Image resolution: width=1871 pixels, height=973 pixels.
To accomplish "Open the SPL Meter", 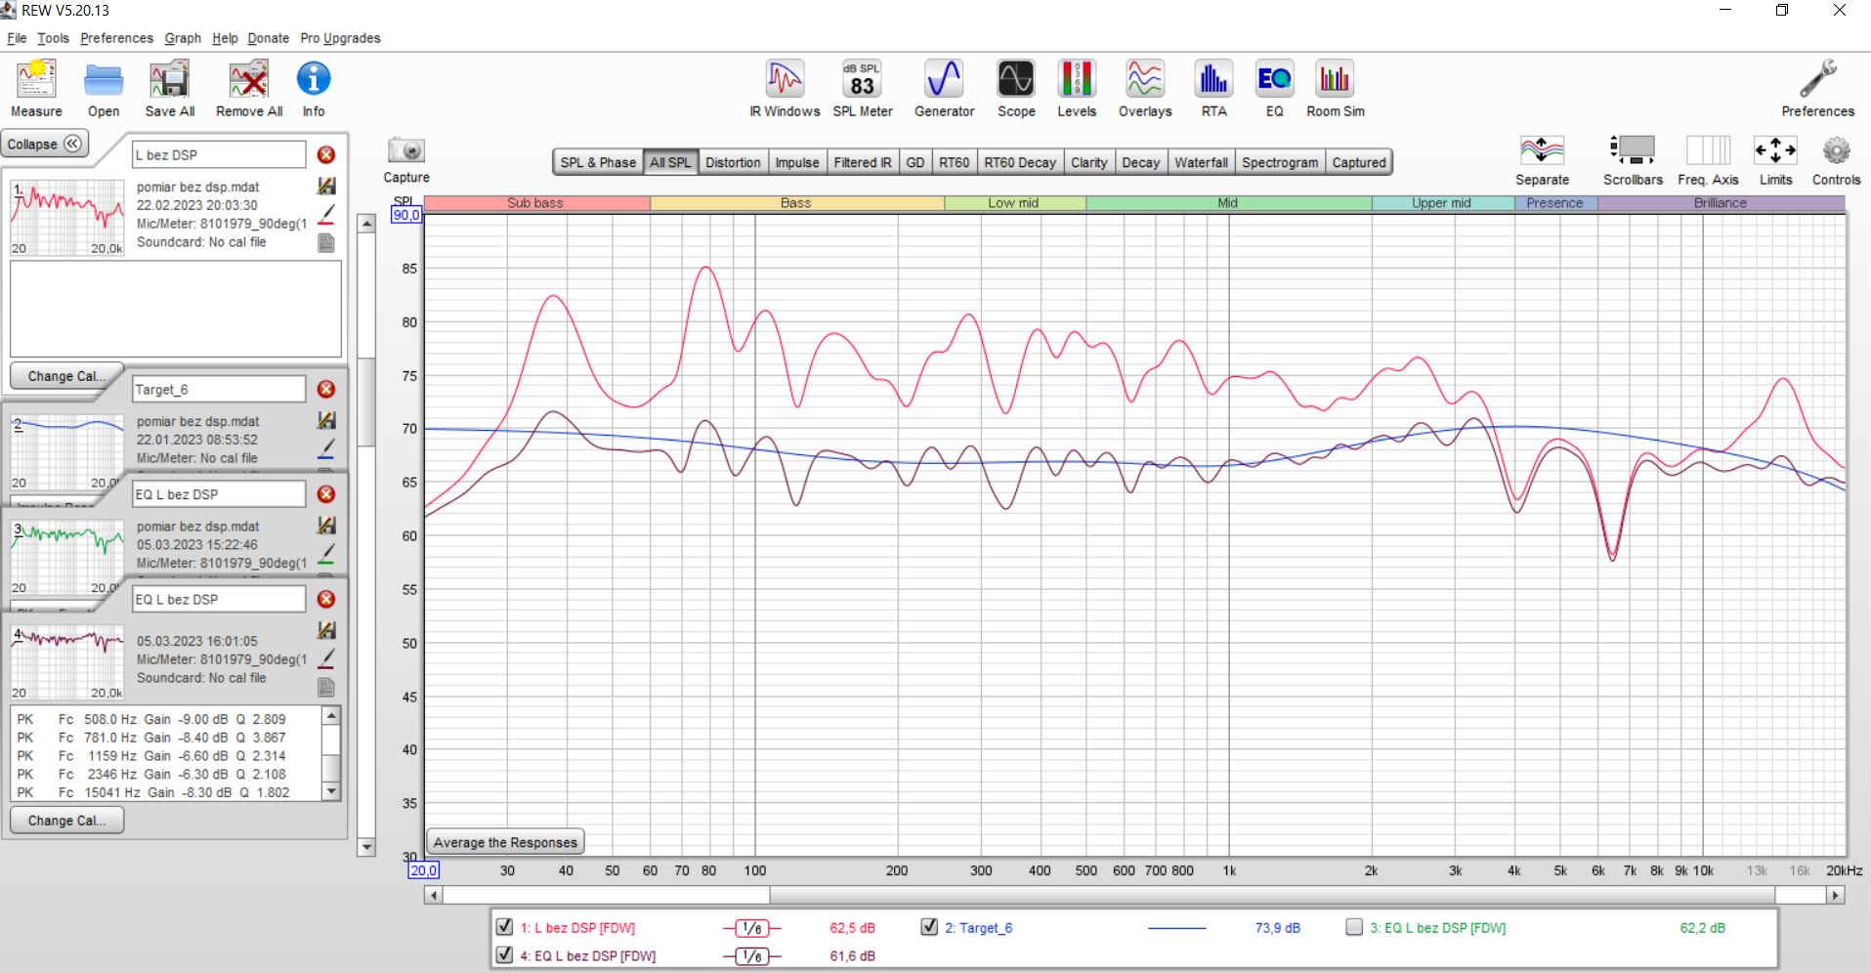I will [x=862, y=79].
